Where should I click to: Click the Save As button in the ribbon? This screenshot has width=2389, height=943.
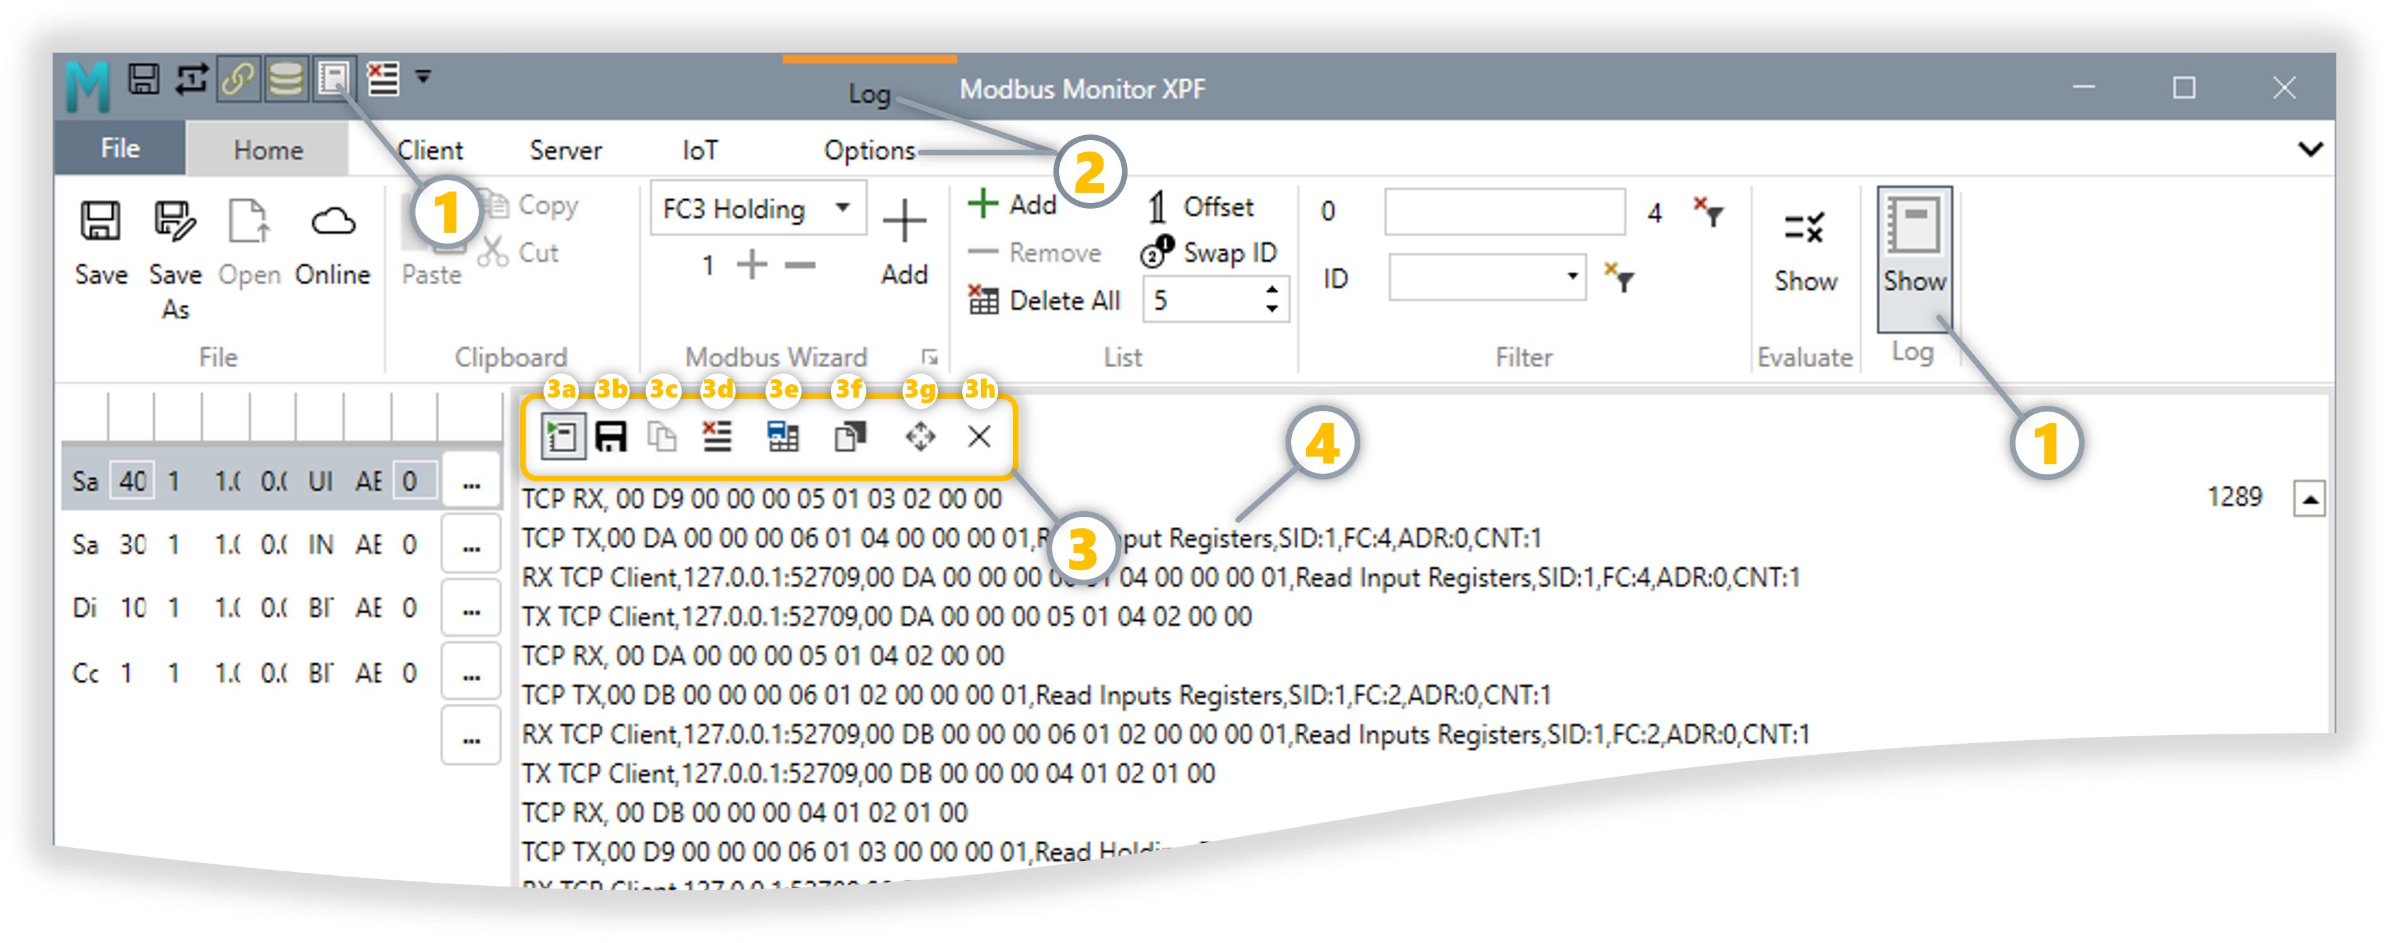click(175, 259)
